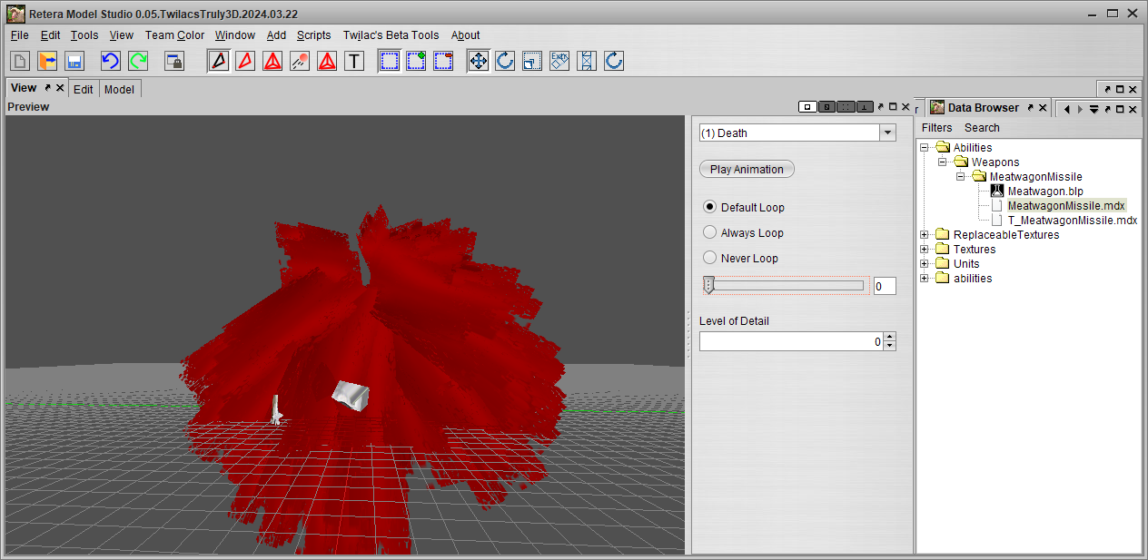Image resolution: width=1148 pixels, height=560 pixels.
Task: Enable the Always Loop option
Action: 710,232
